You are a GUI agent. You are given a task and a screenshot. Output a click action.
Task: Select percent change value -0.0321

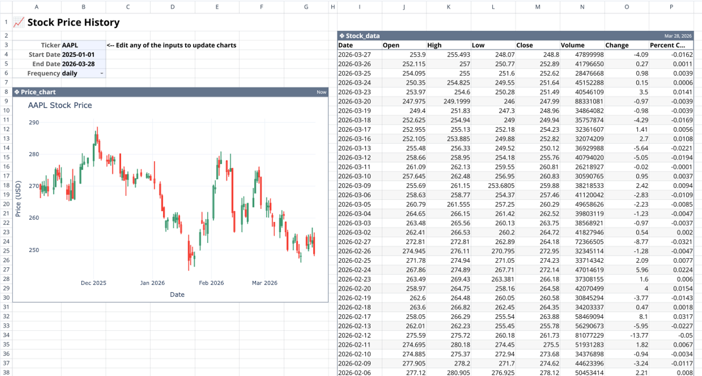[671, 242]
